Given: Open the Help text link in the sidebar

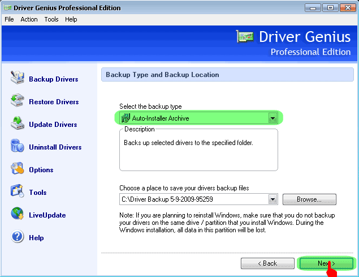Looking at the screenshot, I should click(36, 238).
